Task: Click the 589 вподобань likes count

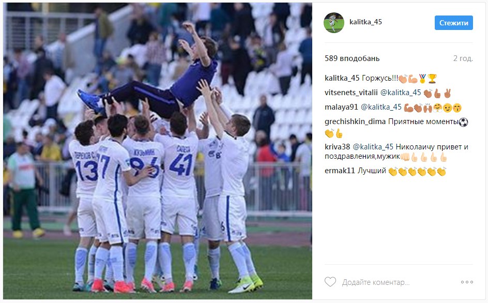Action: (352, 58)
